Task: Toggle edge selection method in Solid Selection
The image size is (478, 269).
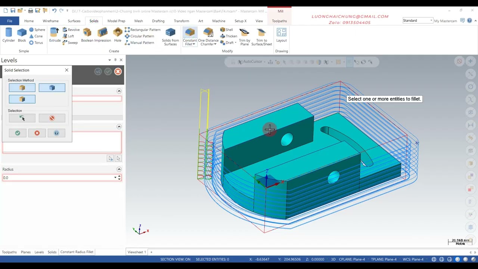Action: click(x=22, y=88)
